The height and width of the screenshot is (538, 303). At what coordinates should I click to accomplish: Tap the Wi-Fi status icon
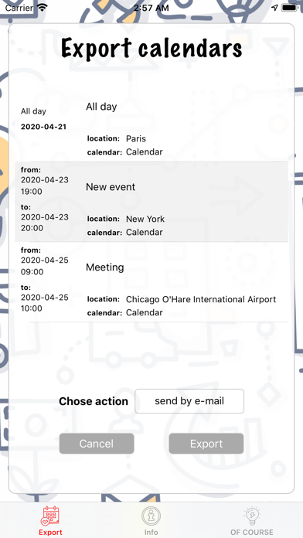click(43, 8)
